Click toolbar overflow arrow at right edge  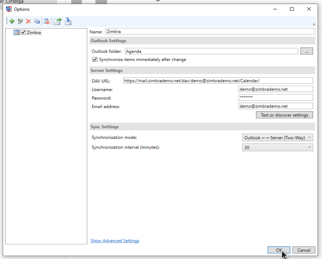coord(314,24)
